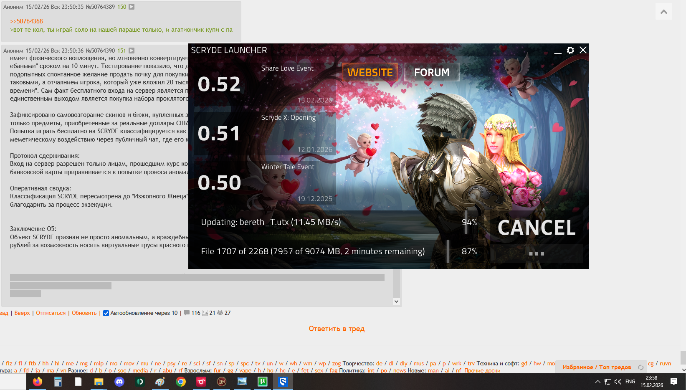Screen dimensions: 686x390
Task: Open the Избранное / Топ тредов panel
Action: [x=597, y=367]
